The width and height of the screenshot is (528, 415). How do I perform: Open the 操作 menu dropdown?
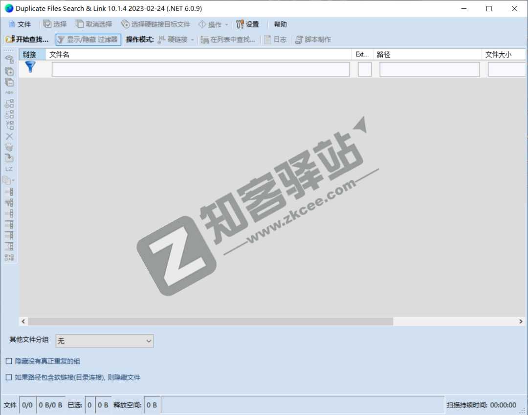coord(213,24)
